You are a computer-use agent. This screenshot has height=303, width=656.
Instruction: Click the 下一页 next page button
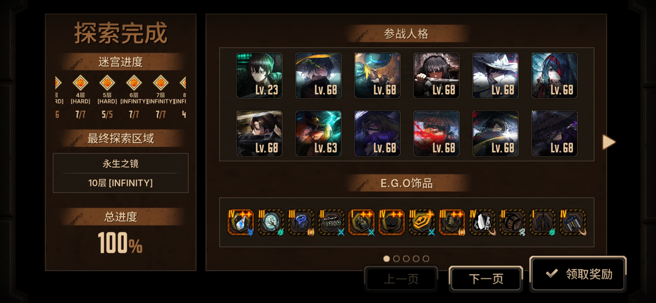pyautogui.click(x=486, y=279)
